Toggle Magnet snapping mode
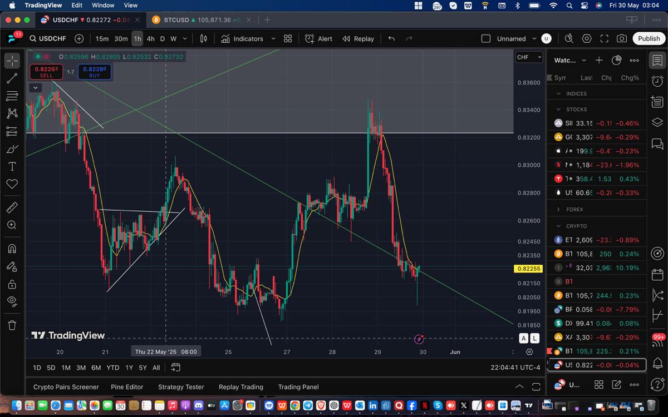 12,249
